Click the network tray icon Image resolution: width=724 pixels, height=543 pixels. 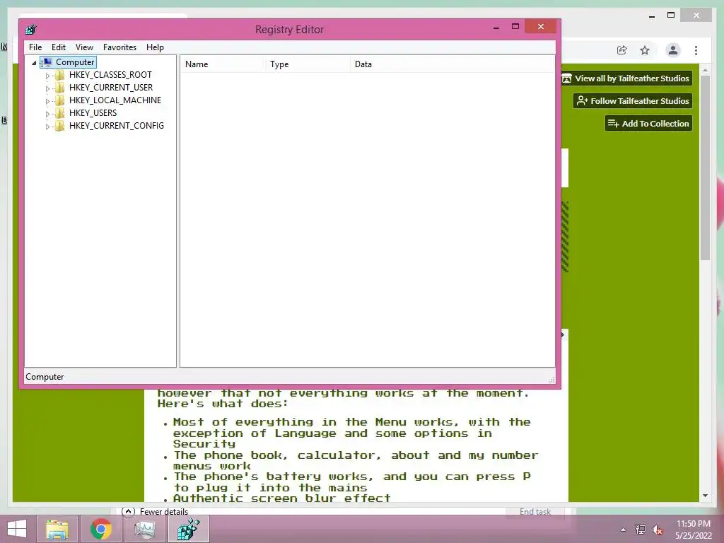(640, 530)
